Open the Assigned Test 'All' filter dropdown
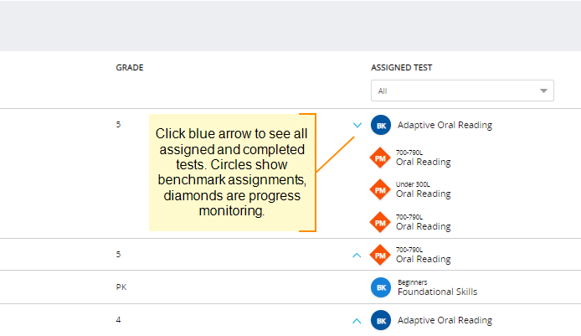This screenshot has width=581, height=336. 462,90
